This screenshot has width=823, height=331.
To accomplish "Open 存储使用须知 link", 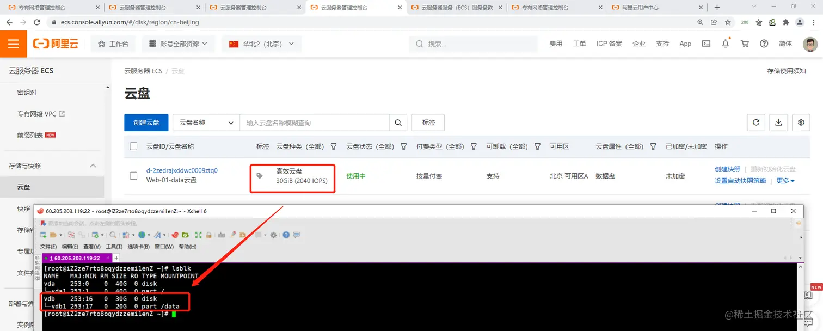I will coord(786,71).
